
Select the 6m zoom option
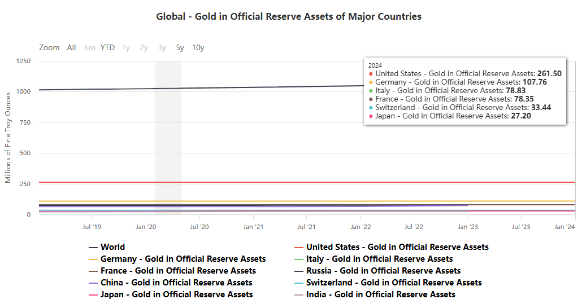90,48
